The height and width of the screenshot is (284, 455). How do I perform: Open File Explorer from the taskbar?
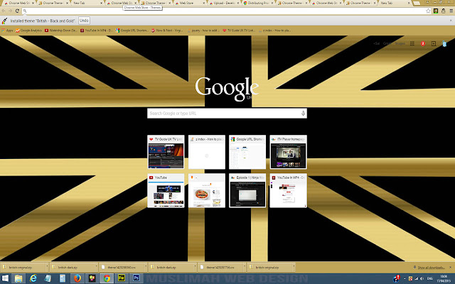click(18, 278)
